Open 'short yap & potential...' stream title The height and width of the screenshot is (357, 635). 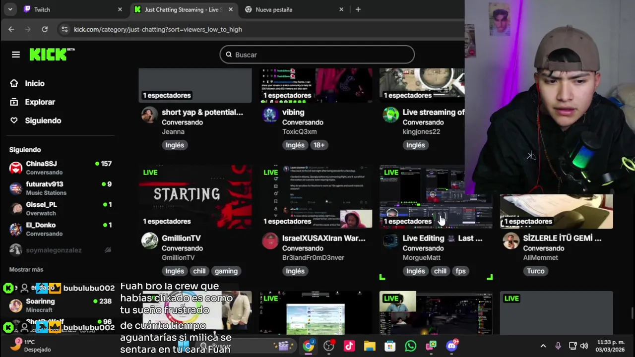tap(202, 112)
